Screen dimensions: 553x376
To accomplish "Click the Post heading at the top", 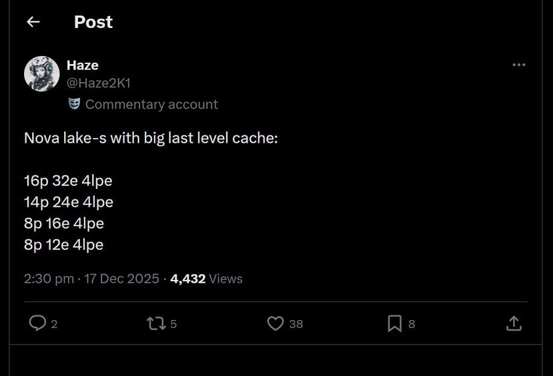I will (93, 22).
